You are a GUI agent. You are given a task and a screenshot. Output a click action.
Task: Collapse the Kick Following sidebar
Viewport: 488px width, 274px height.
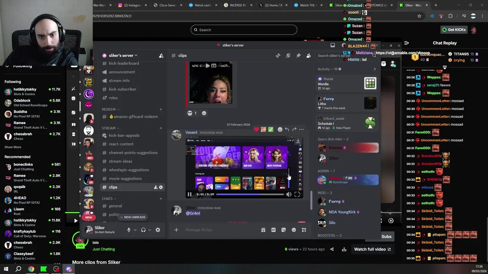coord(7,66)
